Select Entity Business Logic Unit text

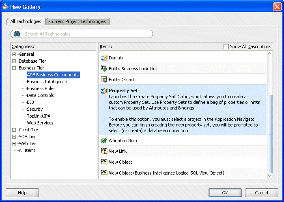click(x=133, y=69)
